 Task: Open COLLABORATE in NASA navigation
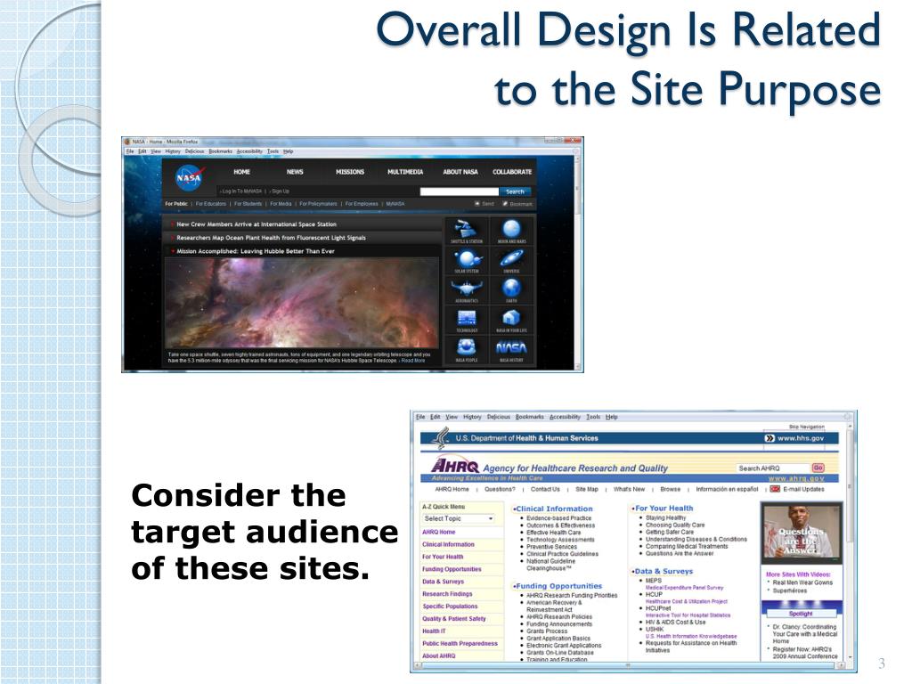pos(512,172)
